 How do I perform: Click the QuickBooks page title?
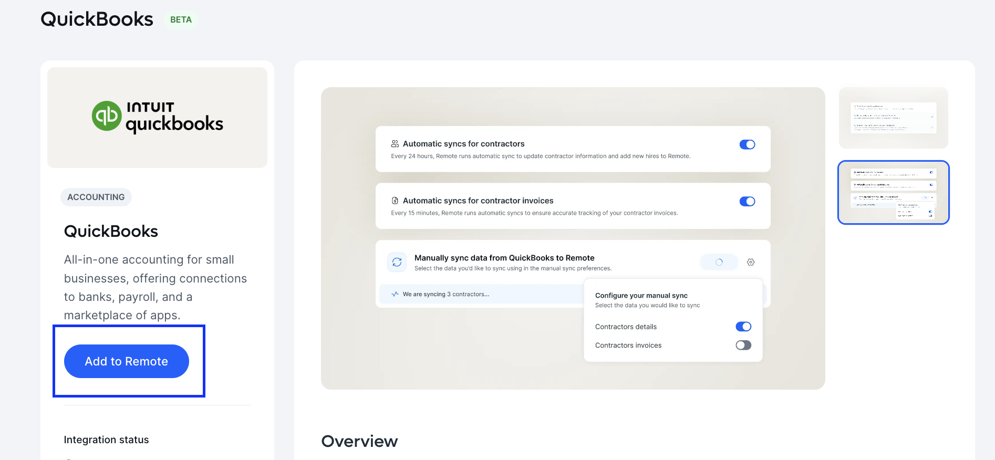[x=97, y=19]
